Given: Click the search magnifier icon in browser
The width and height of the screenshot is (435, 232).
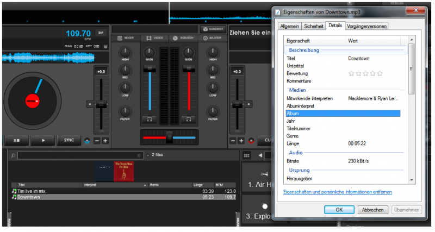Looking at the screenshot, I should [x=14, y=155].
